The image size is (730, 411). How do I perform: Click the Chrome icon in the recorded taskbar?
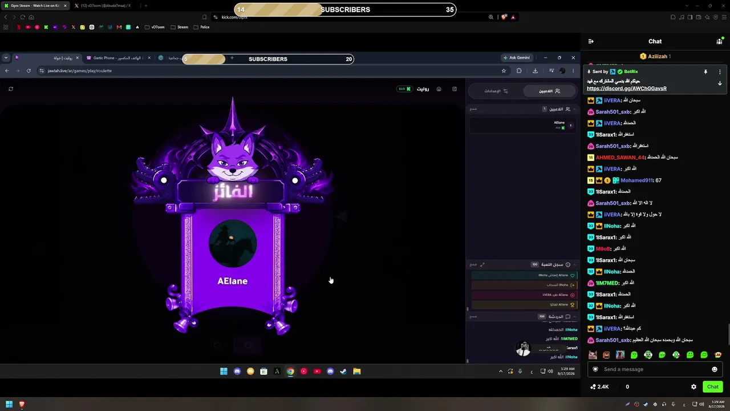290,372
